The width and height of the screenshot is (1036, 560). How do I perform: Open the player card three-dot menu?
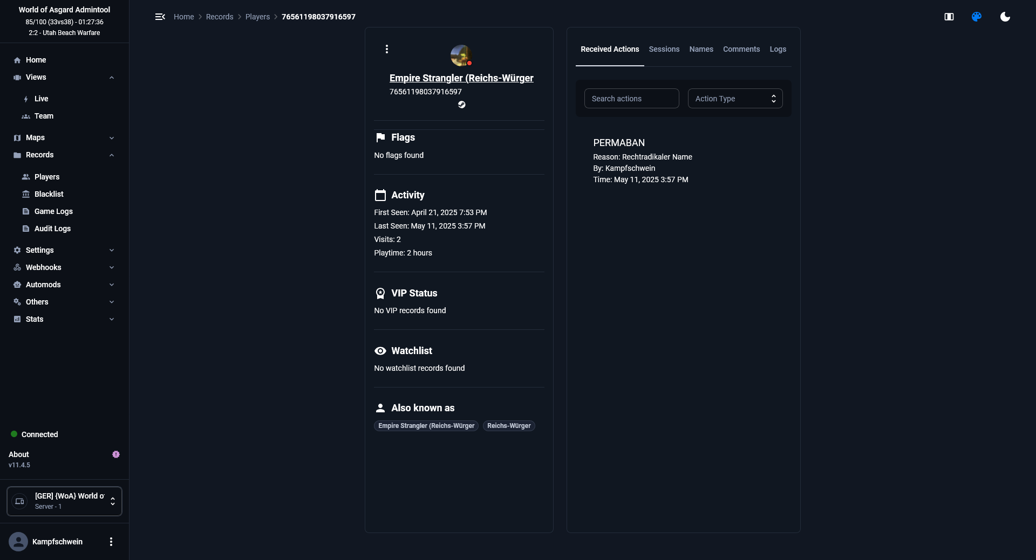(x=386, y=49)
